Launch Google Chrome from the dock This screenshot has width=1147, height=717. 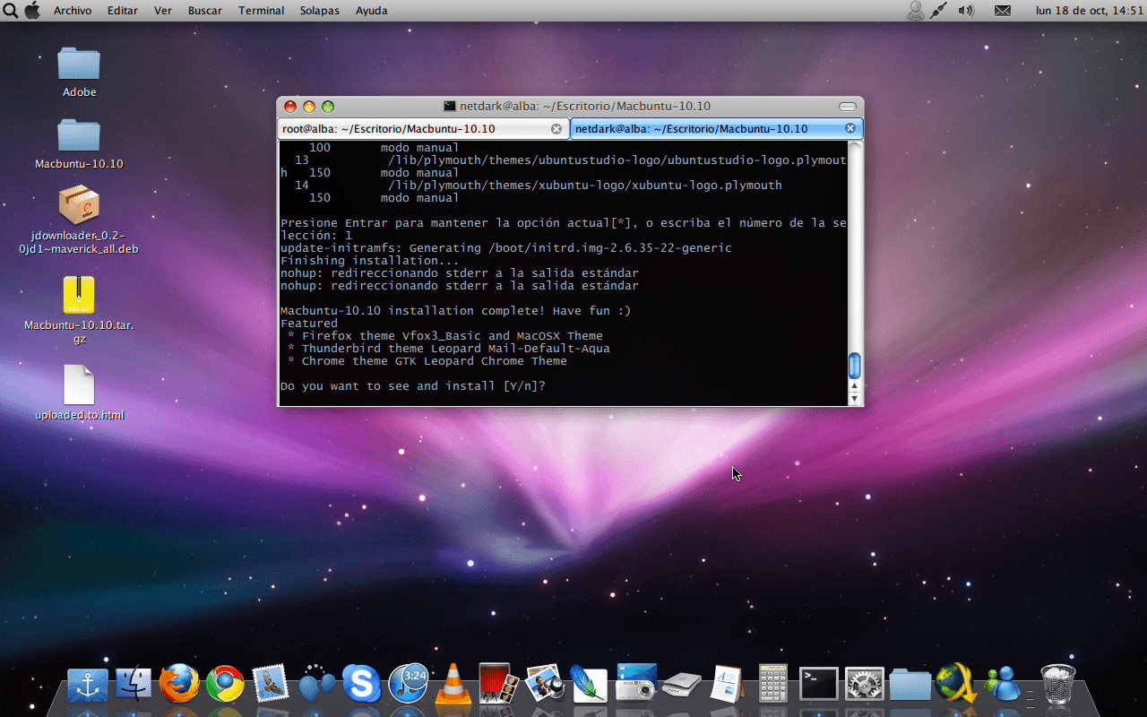tap(225, 684)
